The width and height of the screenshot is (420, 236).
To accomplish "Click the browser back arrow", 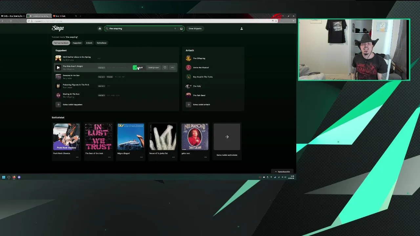I will point(3,21).
